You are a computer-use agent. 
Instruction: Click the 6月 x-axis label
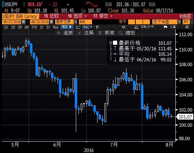point(57,145)
